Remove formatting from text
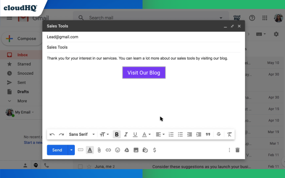 coord(229,134)
